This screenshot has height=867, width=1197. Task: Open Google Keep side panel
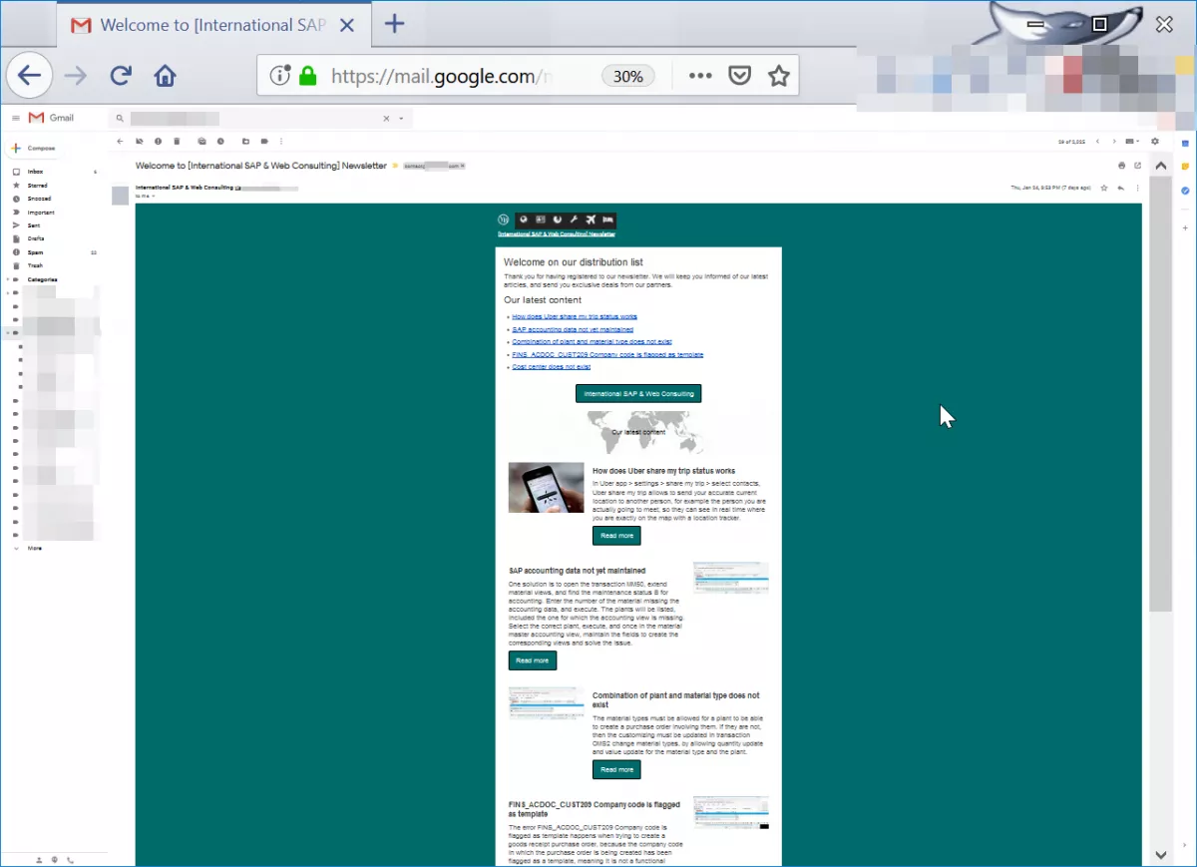(x=1185, y=167)
